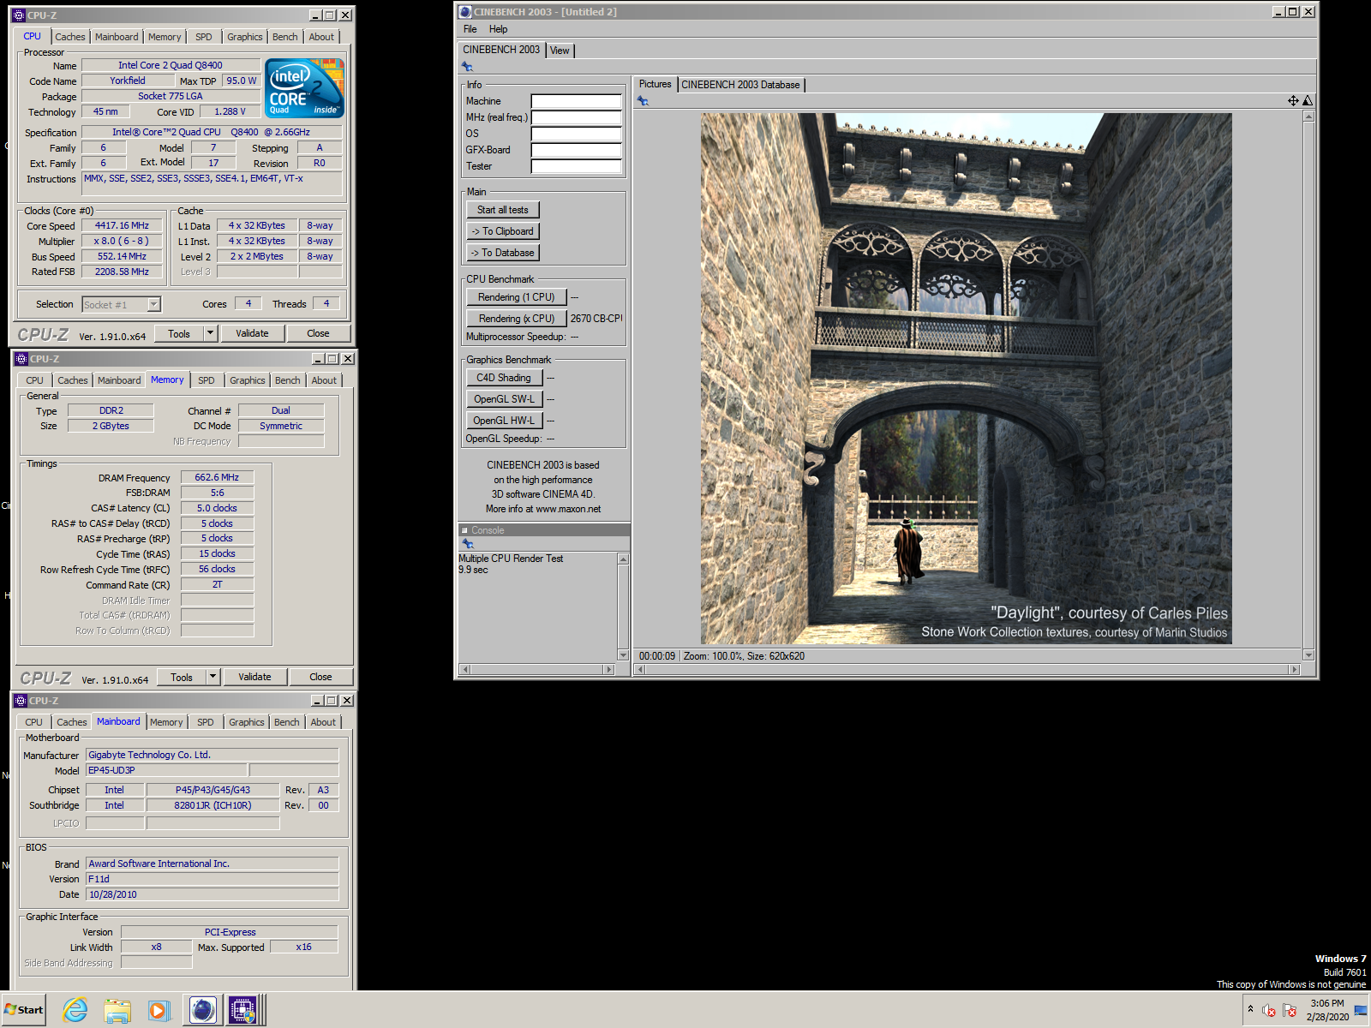Click the DRAM Frequency 662.6 MHz value

(x=217, y=478)
